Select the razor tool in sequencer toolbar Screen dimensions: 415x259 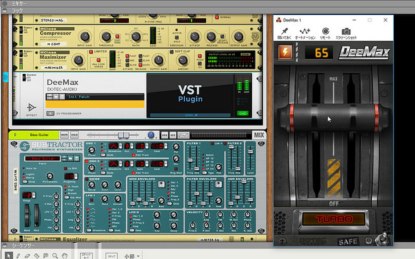coord(36,256)
